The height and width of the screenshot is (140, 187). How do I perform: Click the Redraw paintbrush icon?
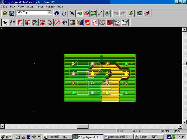[x=147, y=13]
